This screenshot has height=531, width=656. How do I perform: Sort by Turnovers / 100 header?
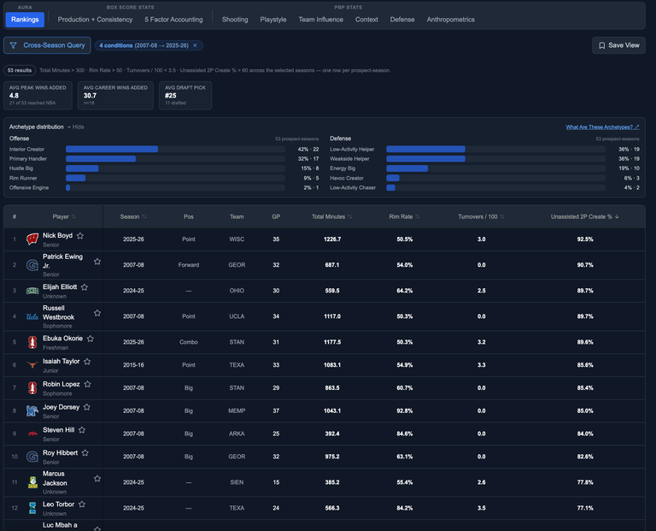(x=482, y=217)
